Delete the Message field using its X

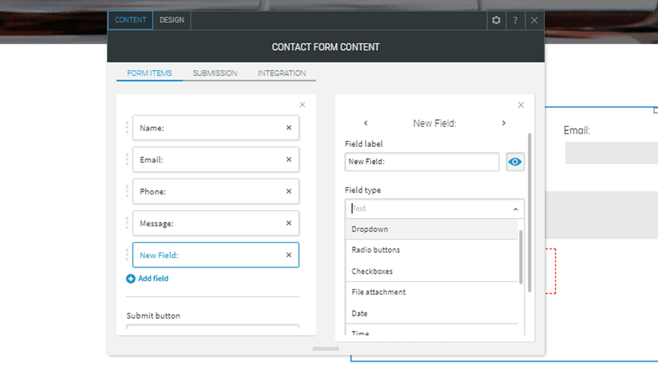click(288, 223)
